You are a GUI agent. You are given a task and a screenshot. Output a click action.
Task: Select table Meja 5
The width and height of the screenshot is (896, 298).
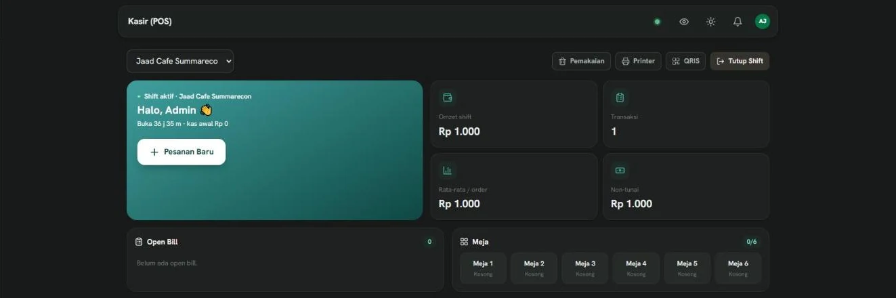click(x=687, y=268)
